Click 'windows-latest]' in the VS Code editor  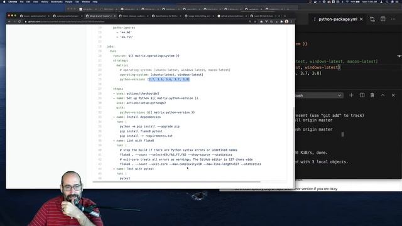[x=322, y=67]
